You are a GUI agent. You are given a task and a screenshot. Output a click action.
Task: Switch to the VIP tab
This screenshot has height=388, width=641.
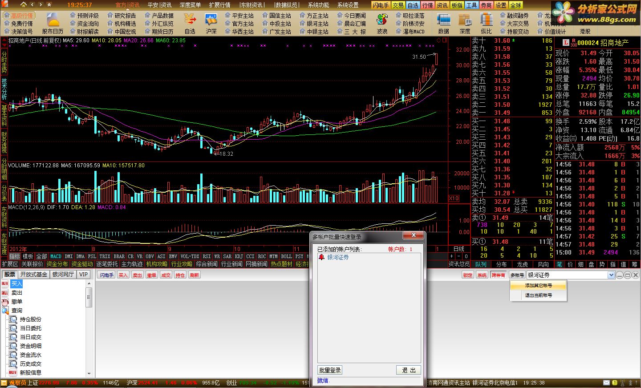tap(84, 275)
